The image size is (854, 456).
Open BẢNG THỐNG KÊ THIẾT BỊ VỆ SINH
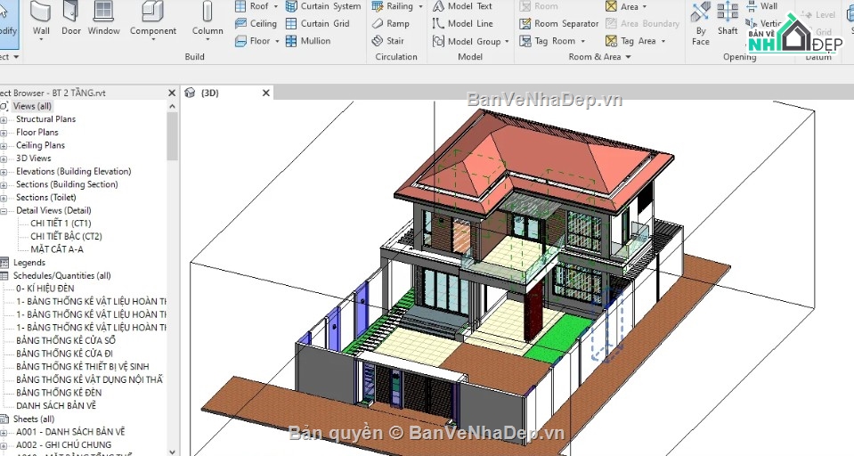[82, 367]
